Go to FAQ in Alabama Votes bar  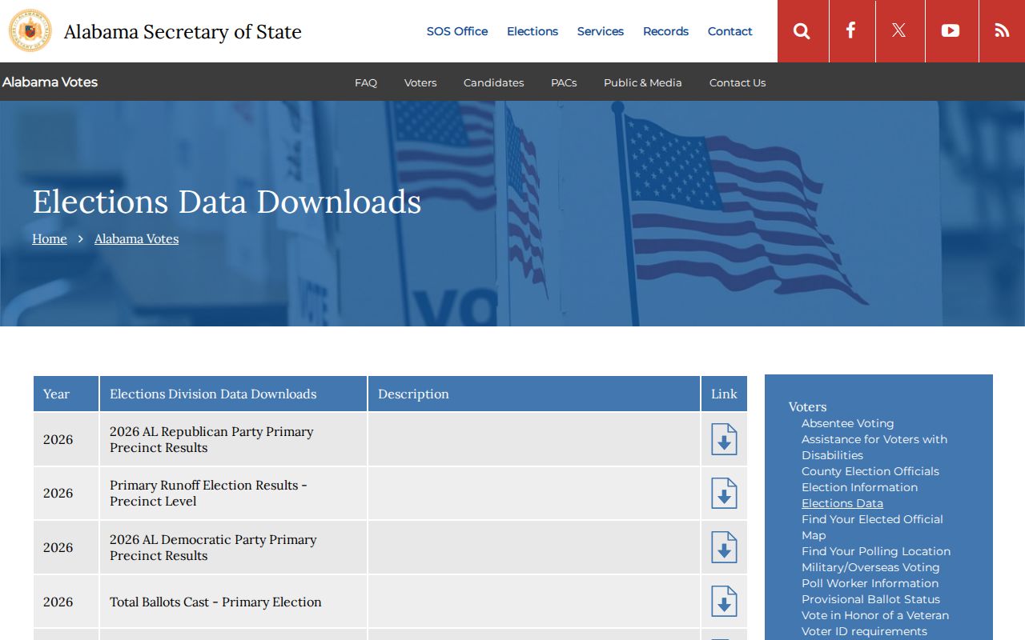pyautogui.click(x=366, y=82)
